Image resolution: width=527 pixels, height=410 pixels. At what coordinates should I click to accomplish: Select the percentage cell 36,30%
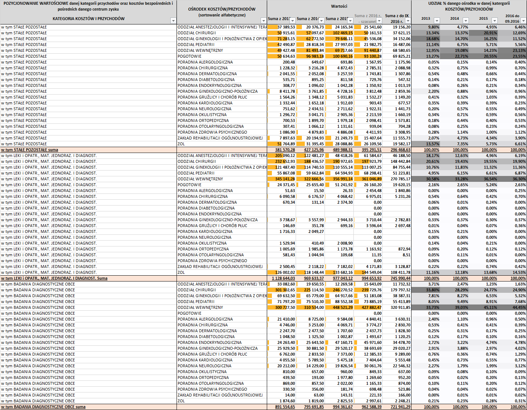click(x=512, y=179)
